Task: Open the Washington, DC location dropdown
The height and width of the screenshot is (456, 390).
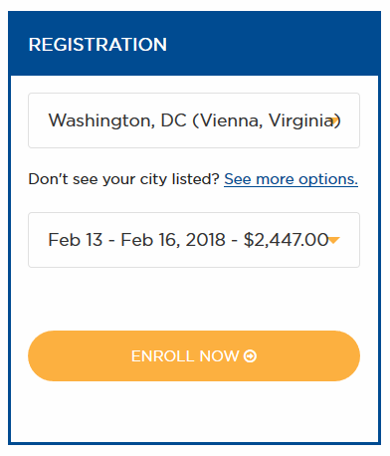Action: (194, 120)
